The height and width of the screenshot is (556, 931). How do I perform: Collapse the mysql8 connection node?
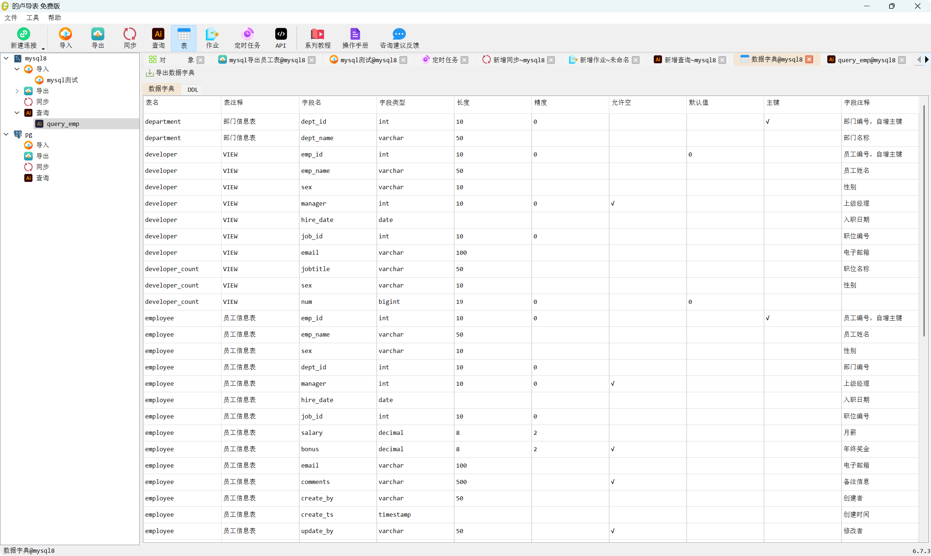[6, 59]
